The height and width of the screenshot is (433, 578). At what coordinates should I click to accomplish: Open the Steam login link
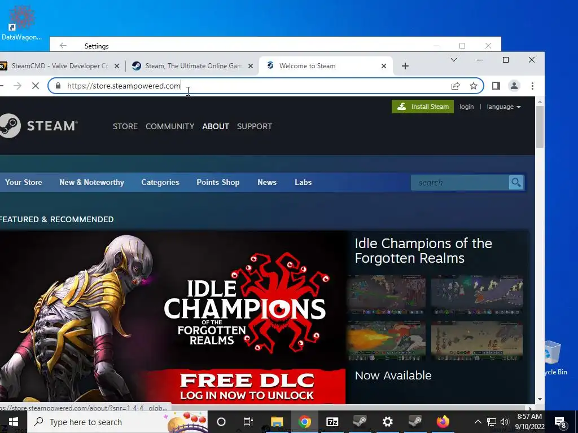[466, 107]
